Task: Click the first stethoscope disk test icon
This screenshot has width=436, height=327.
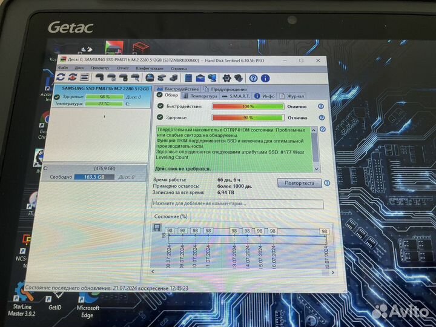Action: (99, 78)
